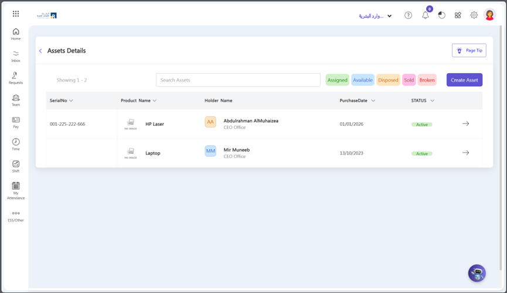This screenshot has height=293, width=507.
Task: Toggle the Broken status filter
Action: (427, 80)
